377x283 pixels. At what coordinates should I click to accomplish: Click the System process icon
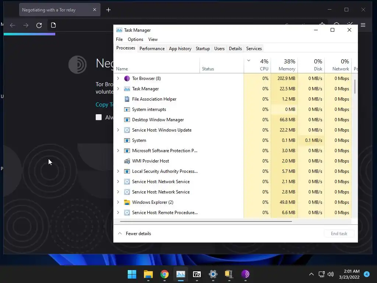click(127, 140)
